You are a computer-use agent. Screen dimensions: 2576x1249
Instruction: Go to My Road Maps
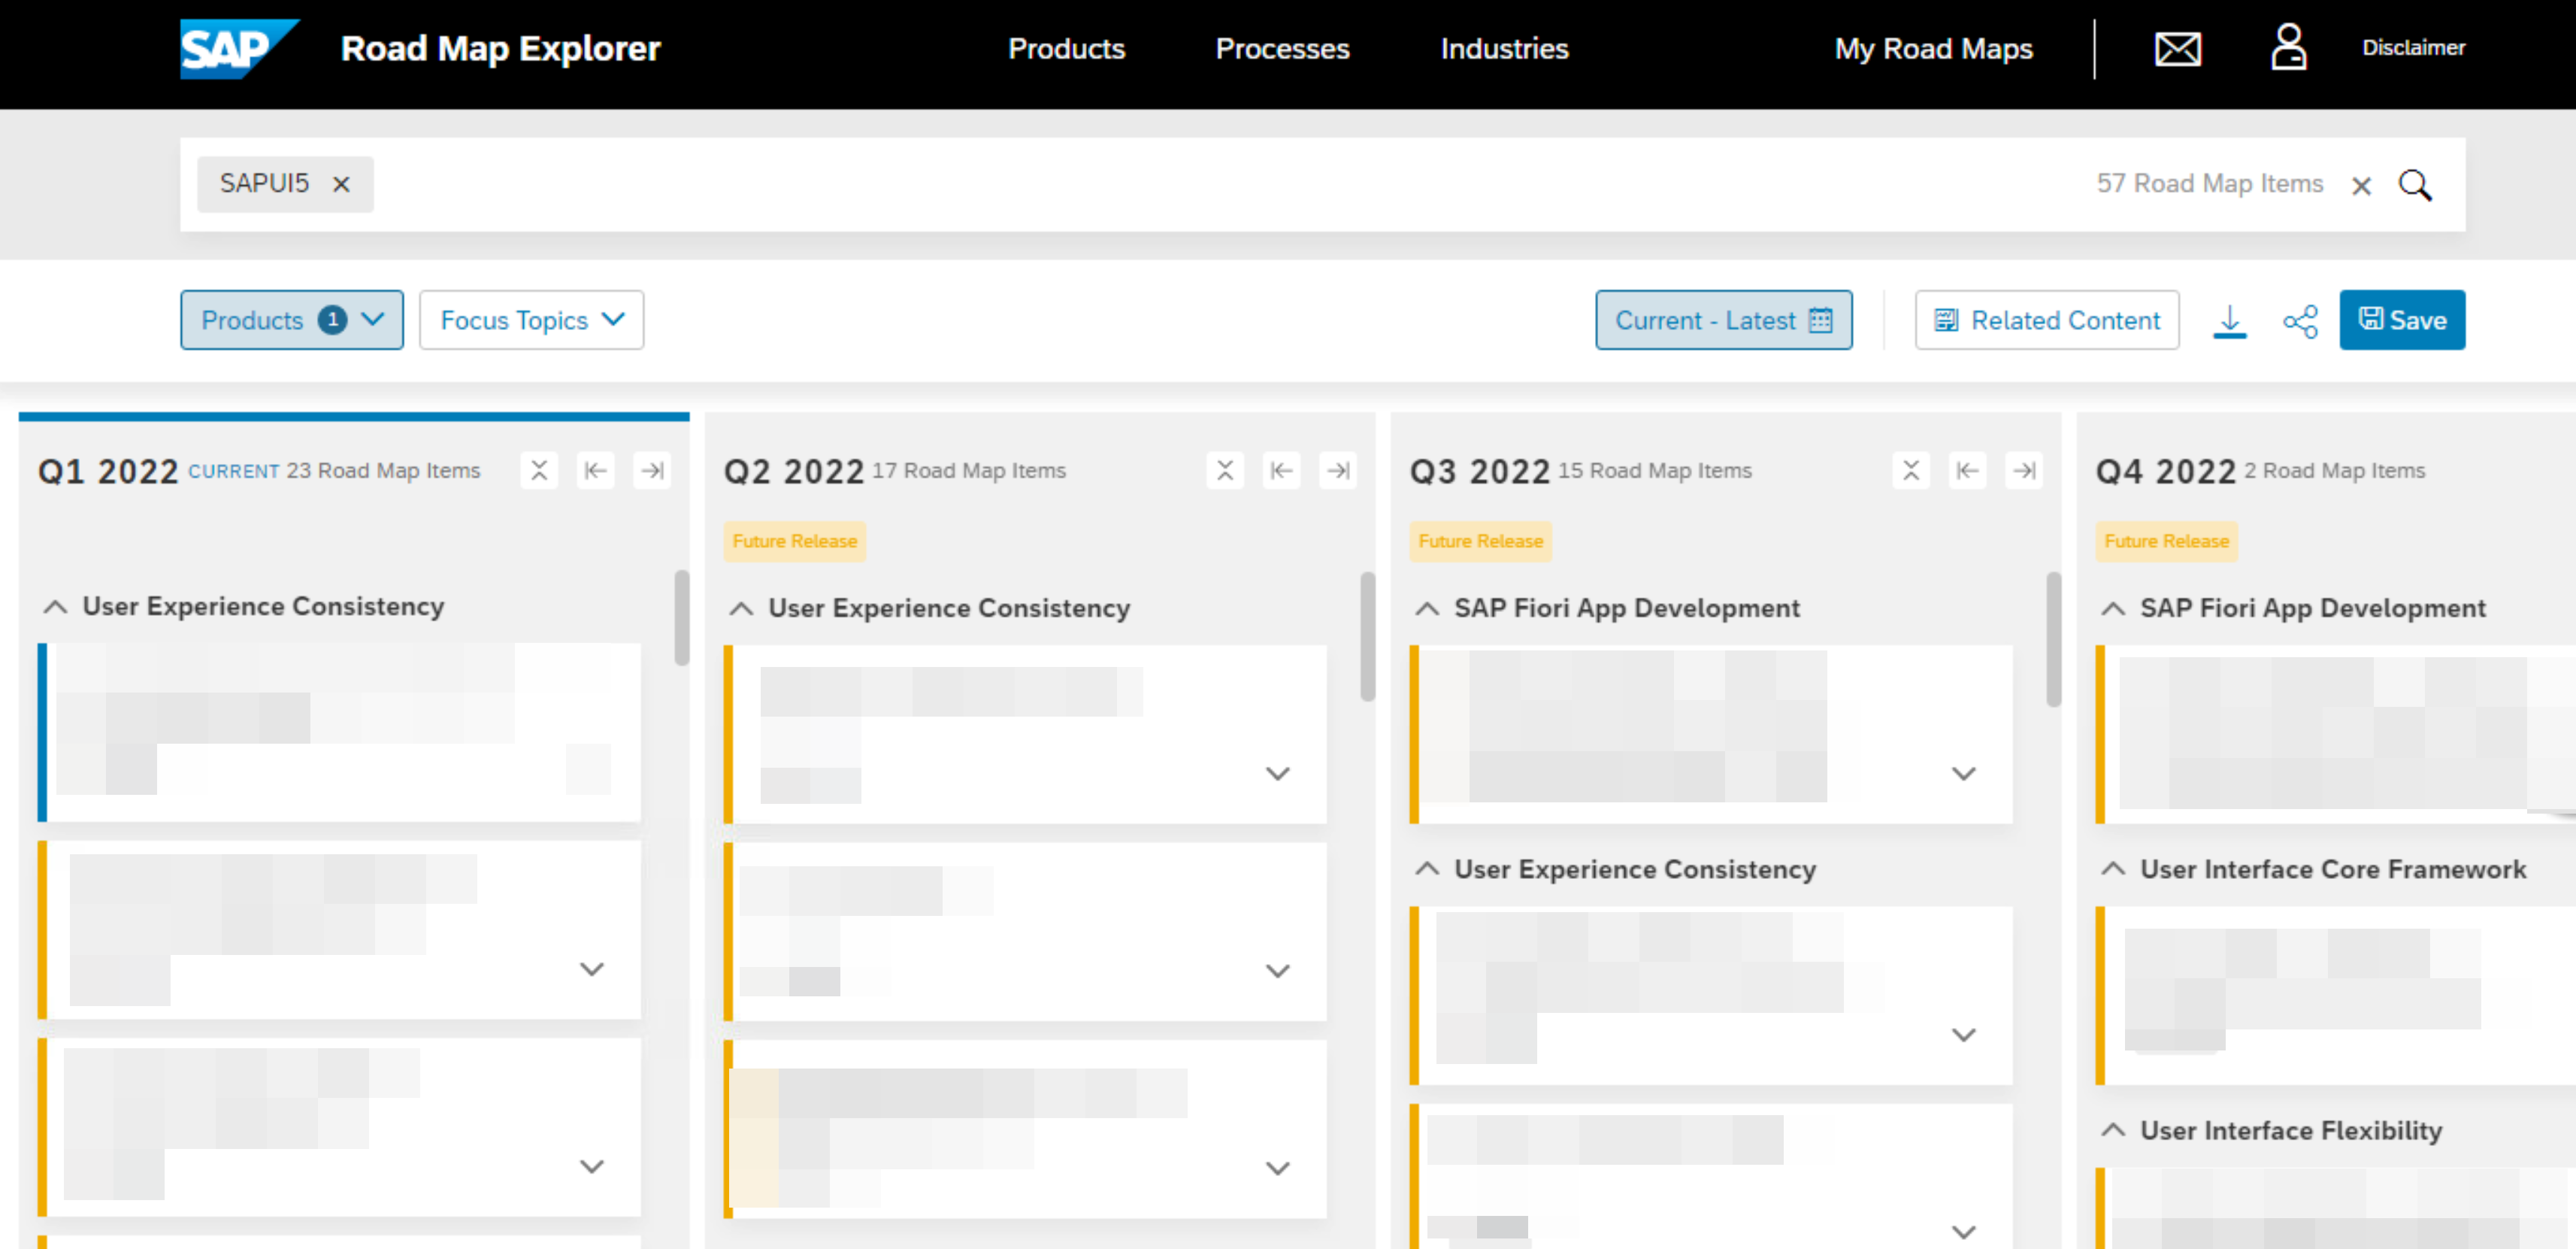tap(1933, 48)
